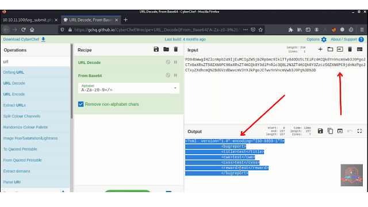Load a recipe via folder icon
This screenshot has height=207, width=368.
(x=166, y=49)
